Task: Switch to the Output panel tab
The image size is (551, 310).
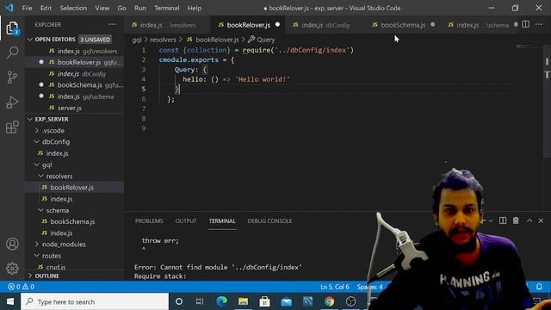Action: tap(186, 220)
